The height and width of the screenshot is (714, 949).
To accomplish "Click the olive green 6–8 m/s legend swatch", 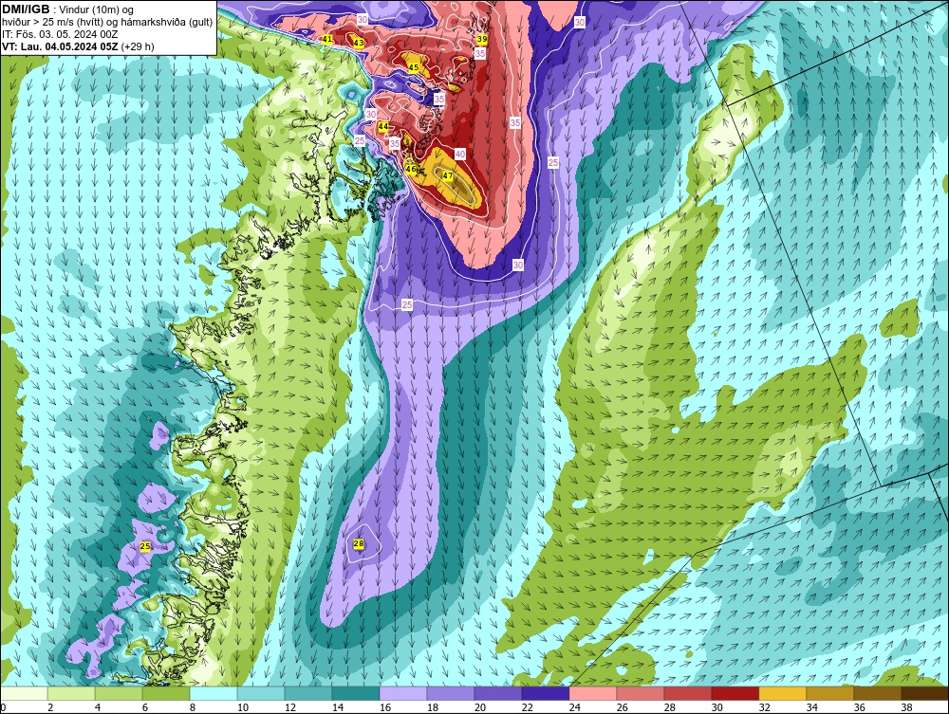I will point(166,693).
